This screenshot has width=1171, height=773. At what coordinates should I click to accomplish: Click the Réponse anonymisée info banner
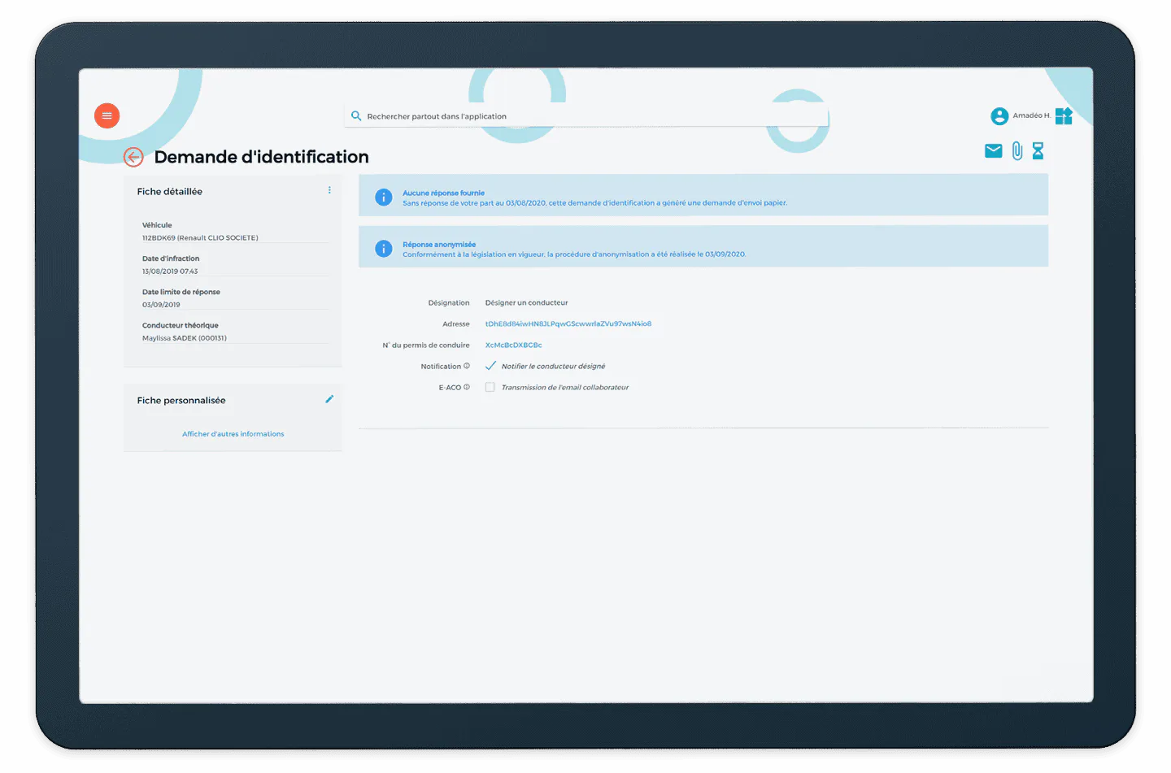tap(703, 246)
